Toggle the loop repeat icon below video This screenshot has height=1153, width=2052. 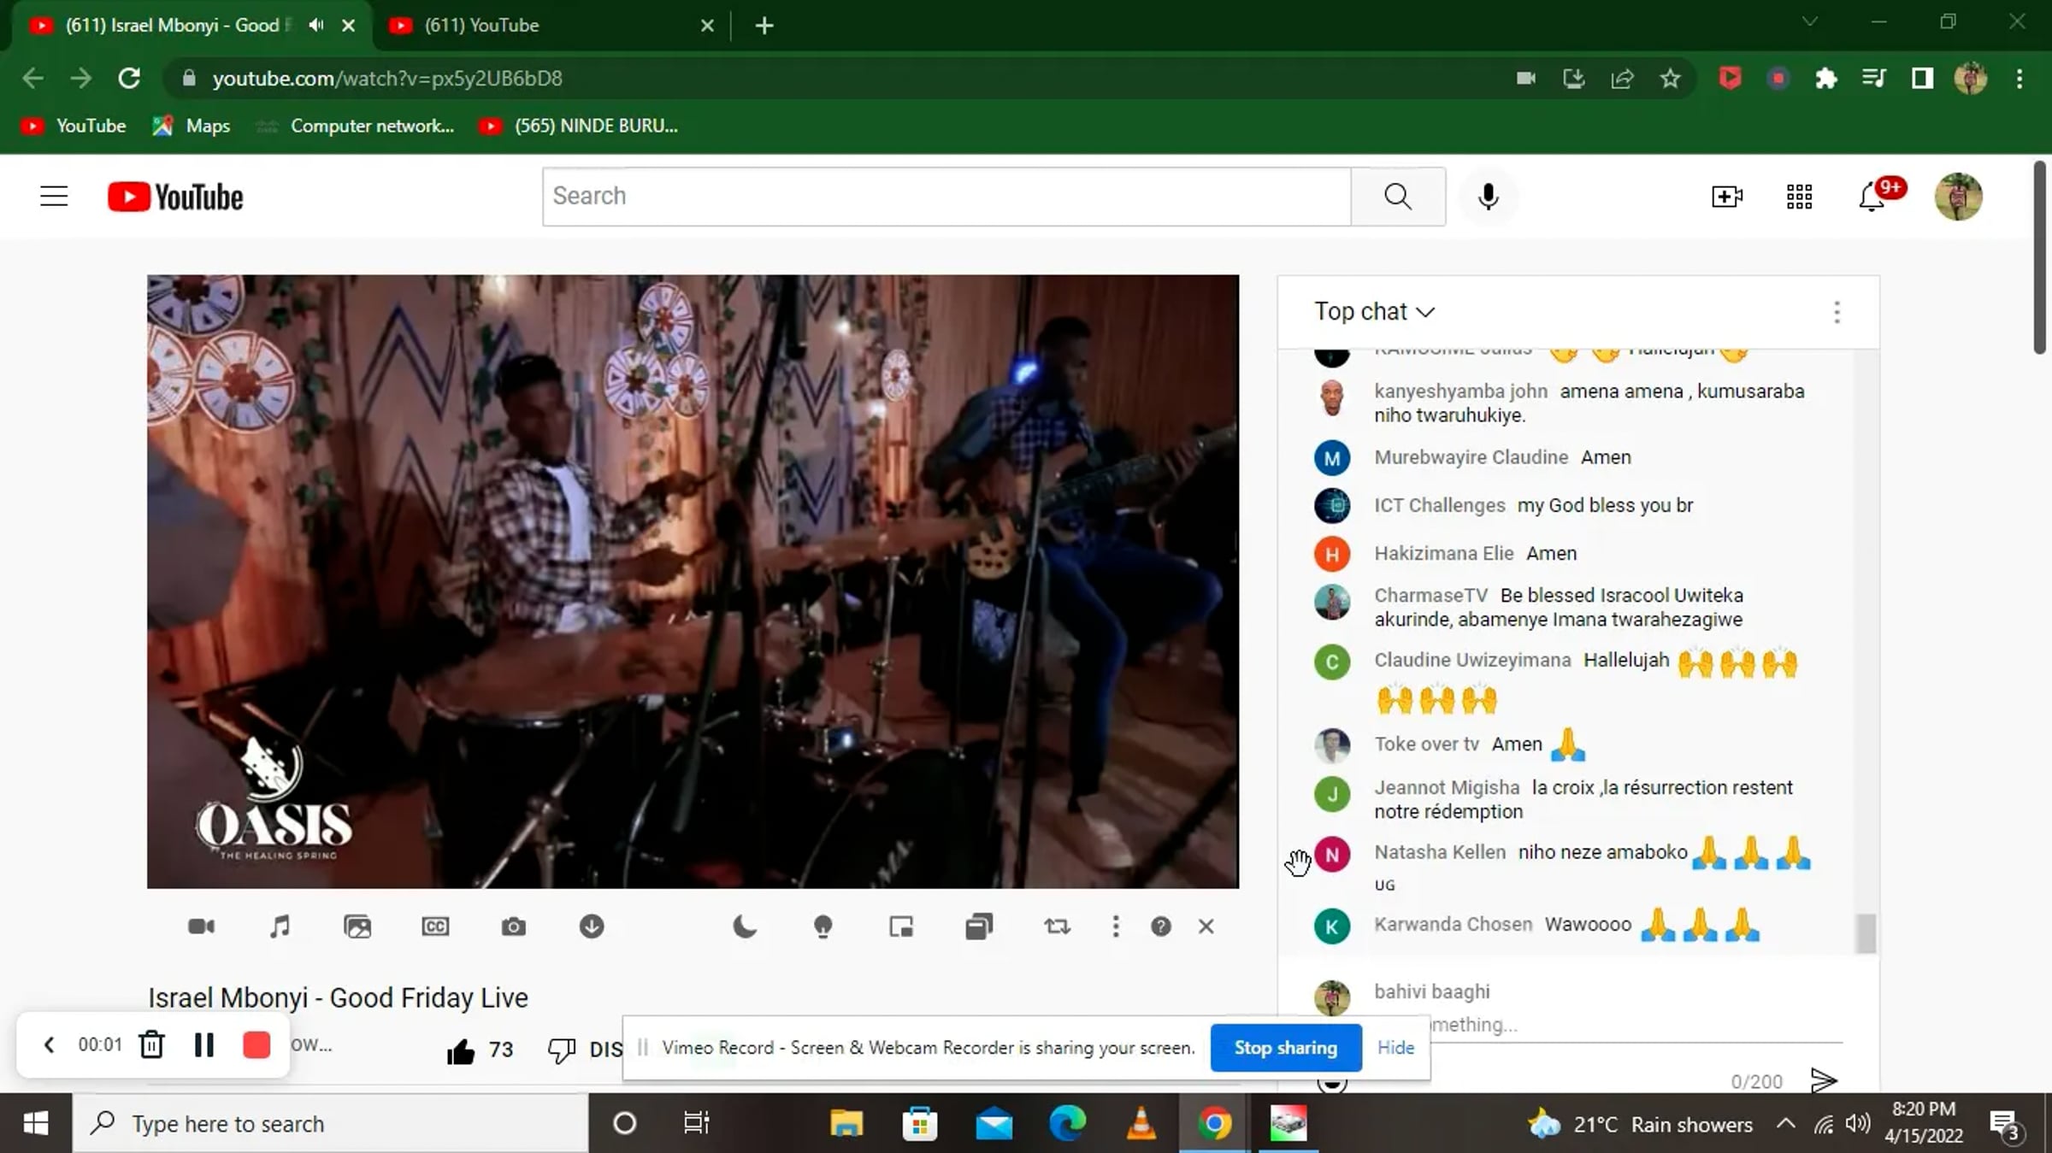pos(1057,927)
